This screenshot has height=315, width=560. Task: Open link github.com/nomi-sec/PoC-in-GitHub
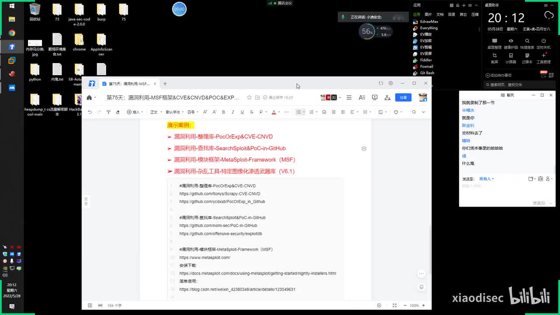218,226
